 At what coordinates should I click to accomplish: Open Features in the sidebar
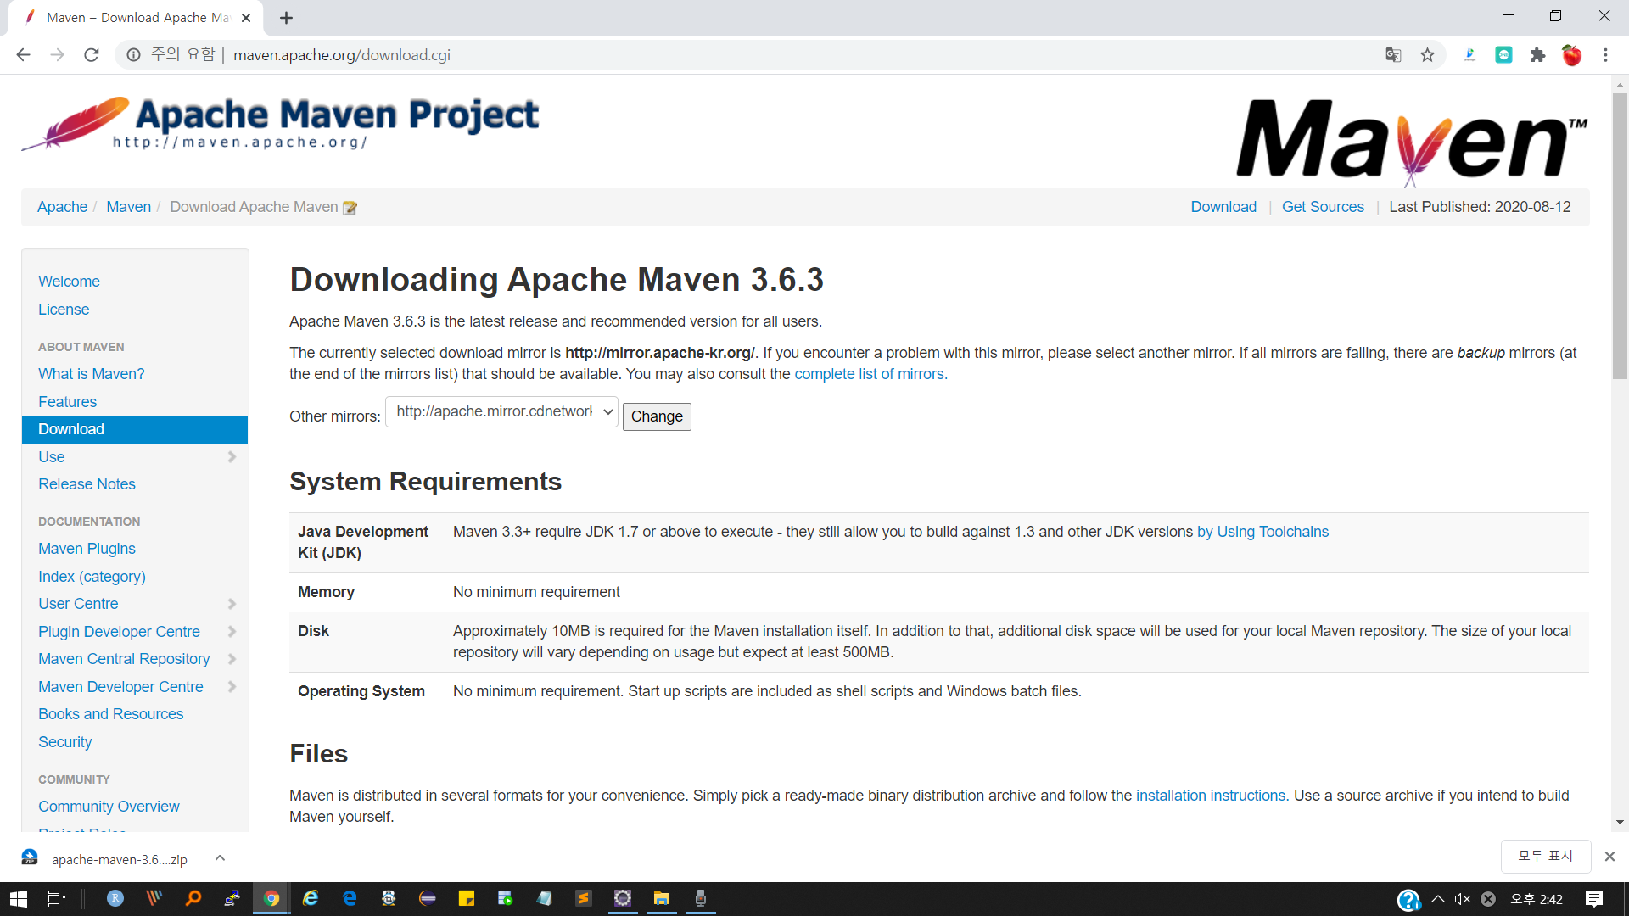[67, 402]
